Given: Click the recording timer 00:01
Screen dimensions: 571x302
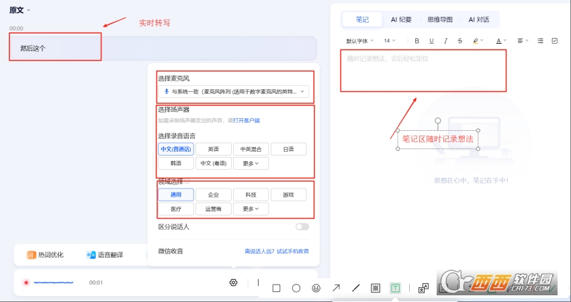Looking at the screenshot, I should [x=96, y=283].
